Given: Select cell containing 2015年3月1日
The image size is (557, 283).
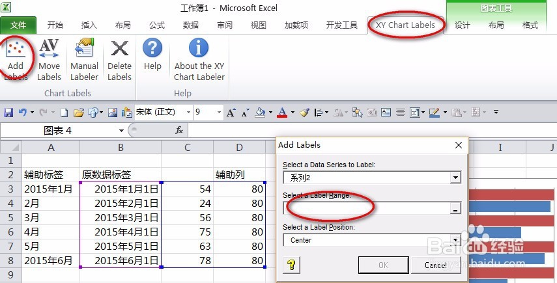Looking at the screenshot, I should [121, 217].
